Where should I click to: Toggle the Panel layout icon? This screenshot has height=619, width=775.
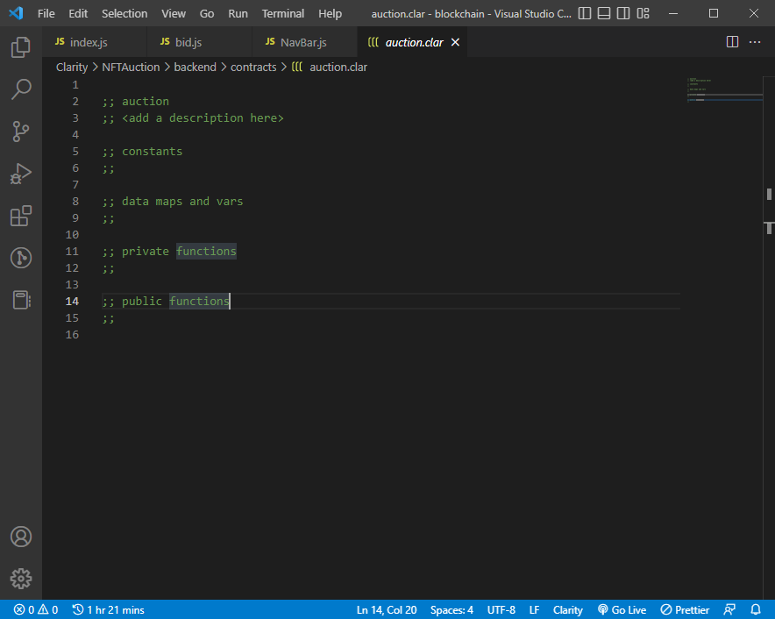tap(604, 13)
